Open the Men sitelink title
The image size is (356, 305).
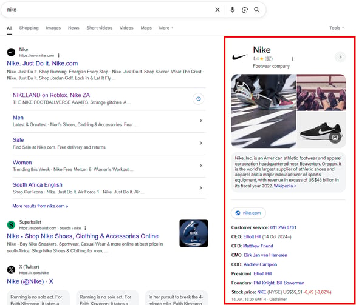click(x=18, y=118)
